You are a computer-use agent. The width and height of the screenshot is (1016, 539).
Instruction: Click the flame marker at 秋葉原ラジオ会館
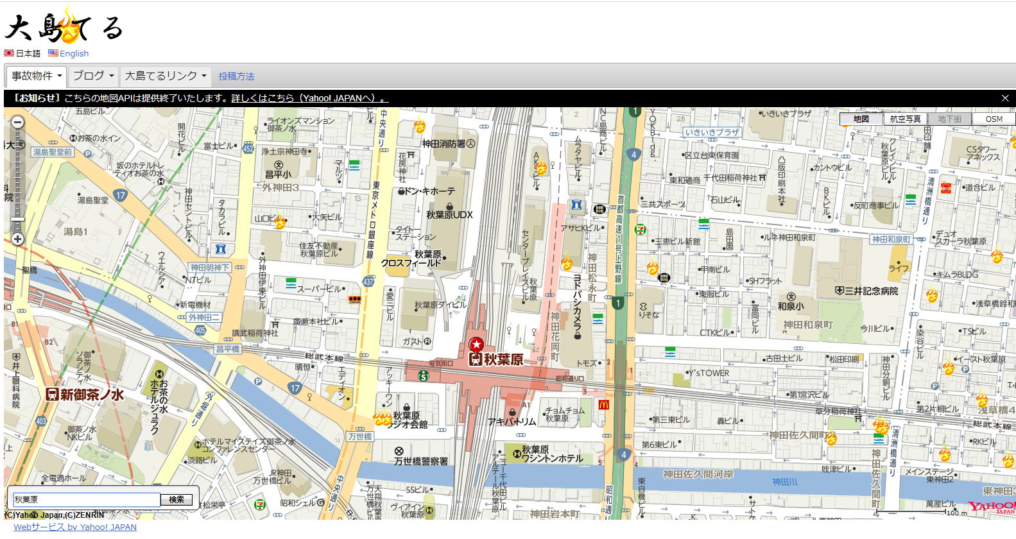pos(383,418)
